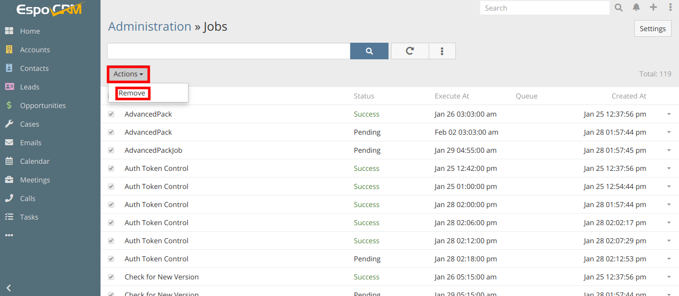The width and height of the screenshot is (679, 296).
Task: Show more sidebar items via ellipsis
Action: [x=9, y=235]
